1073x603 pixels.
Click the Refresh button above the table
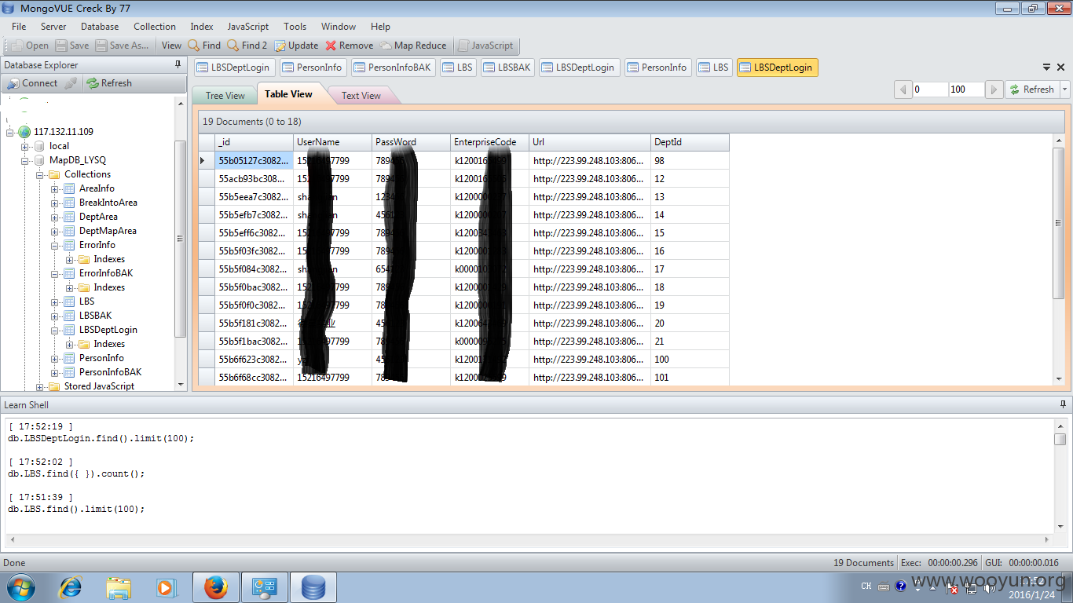1032,90
